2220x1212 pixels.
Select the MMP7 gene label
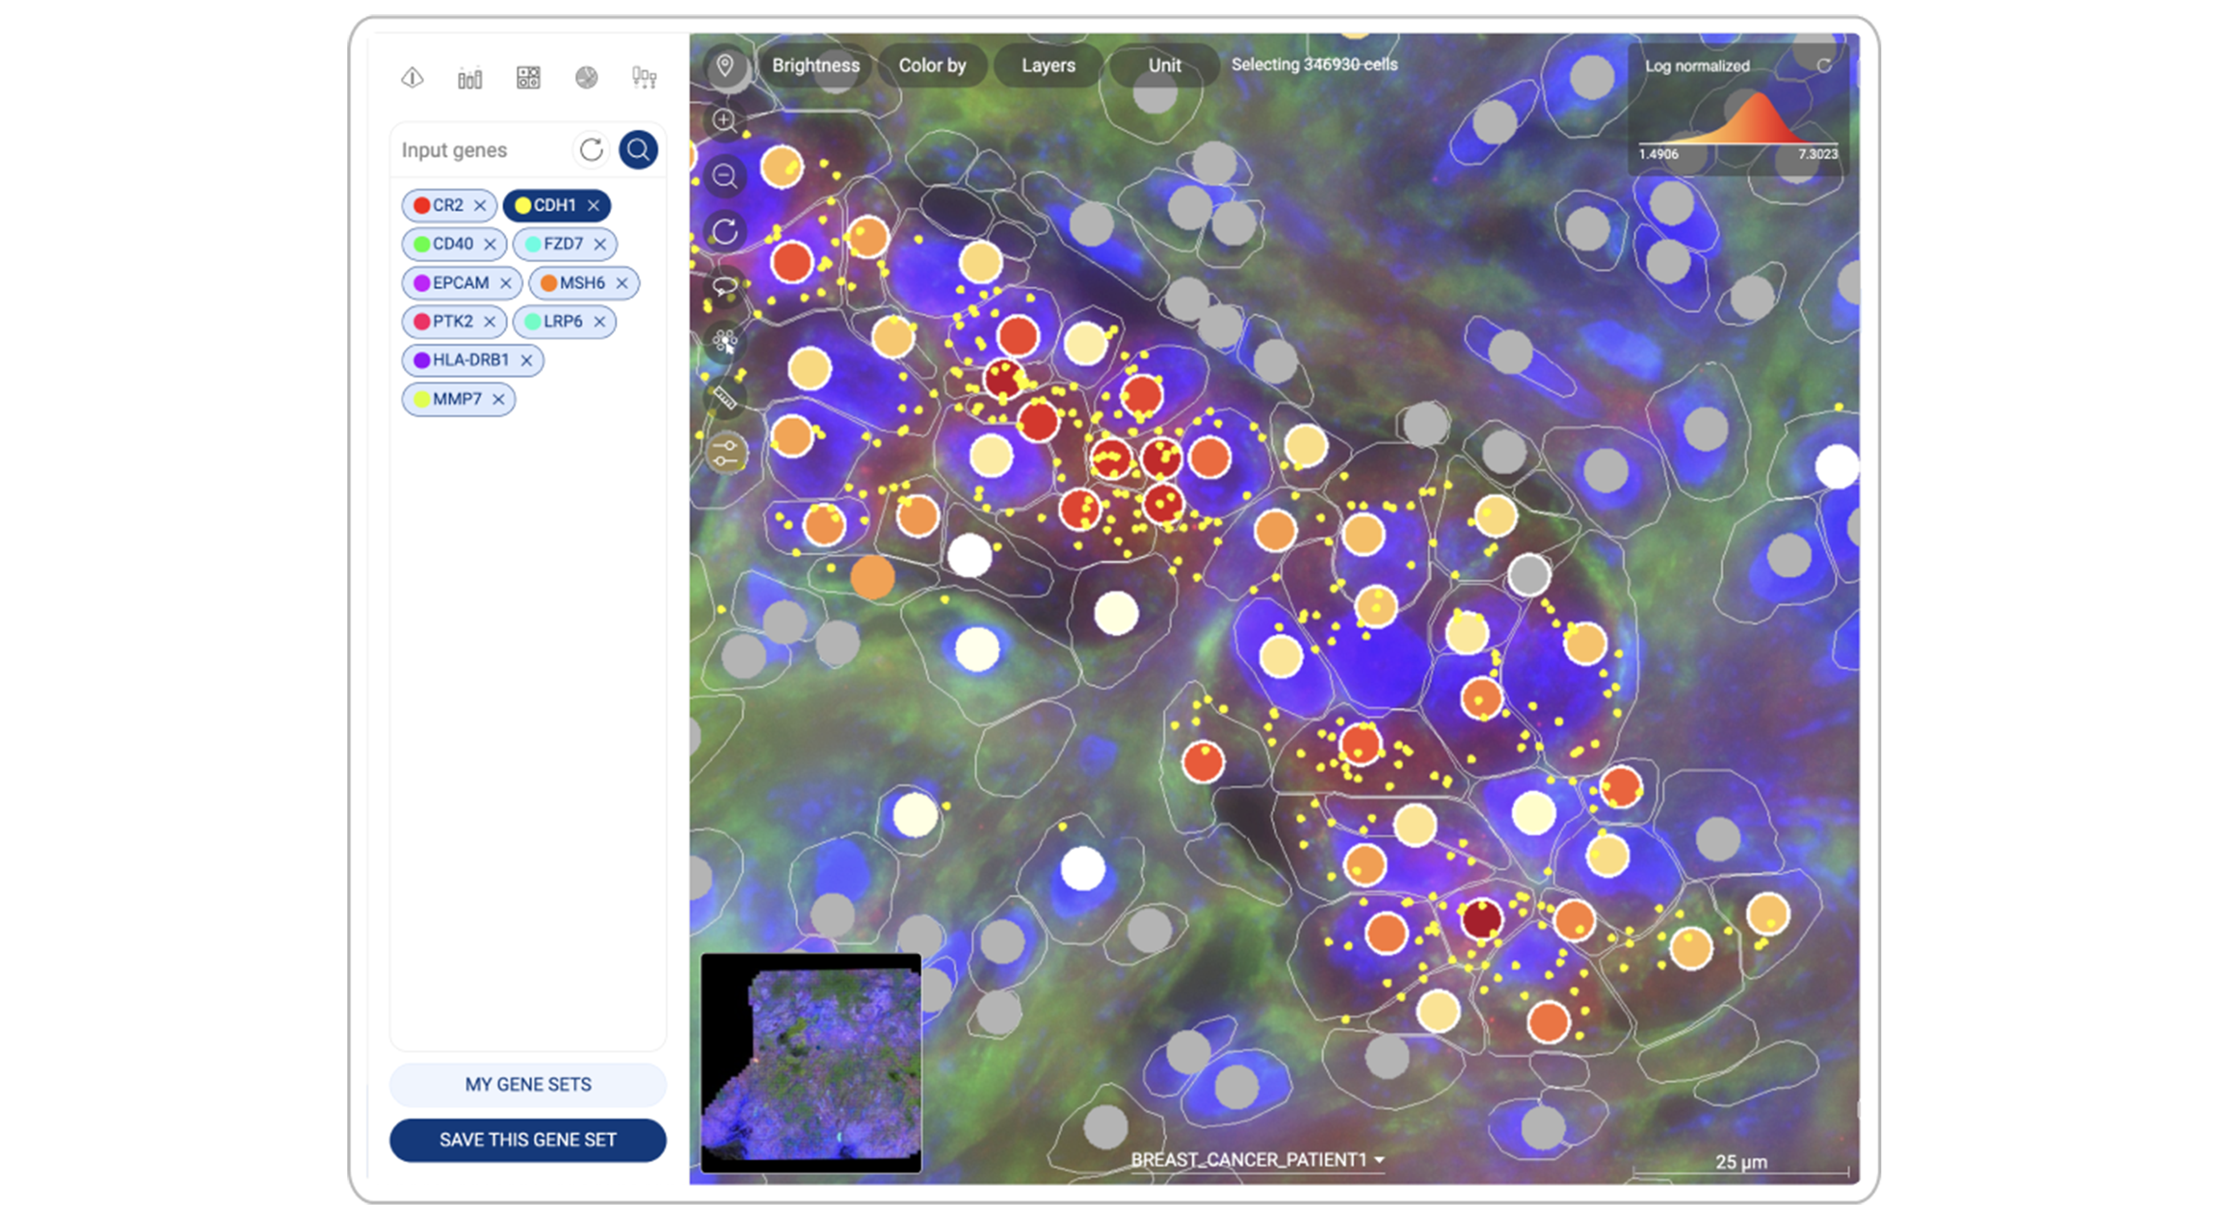(x=458, y=399)
